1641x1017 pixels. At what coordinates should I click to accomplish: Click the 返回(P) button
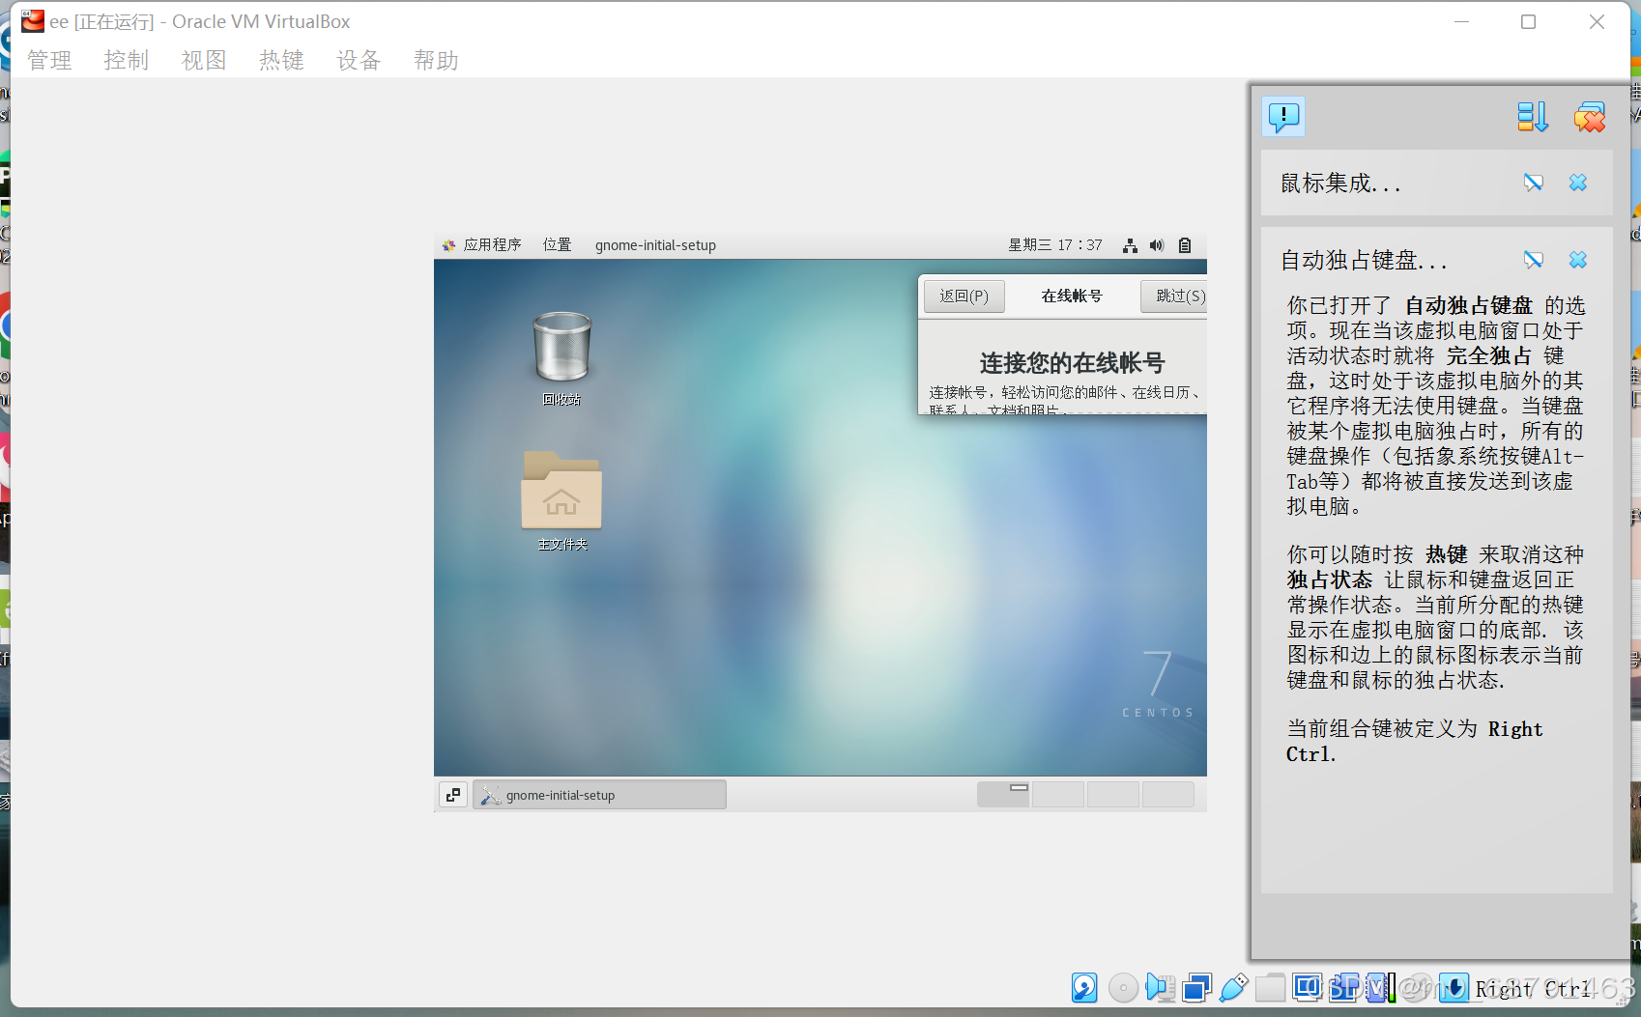[964, 297]
